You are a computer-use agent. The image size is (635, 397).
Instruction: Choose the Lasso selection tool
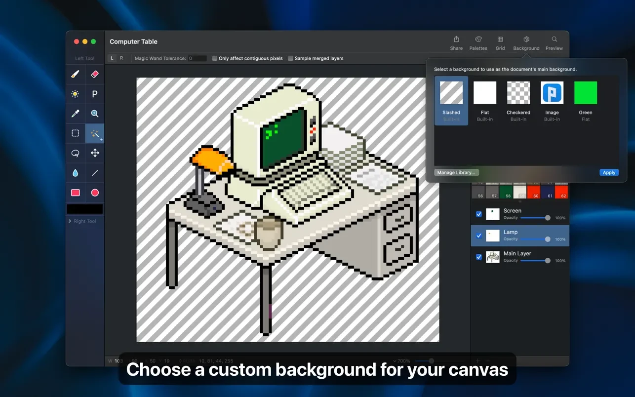pyautogui.click(x=75, y=153)
